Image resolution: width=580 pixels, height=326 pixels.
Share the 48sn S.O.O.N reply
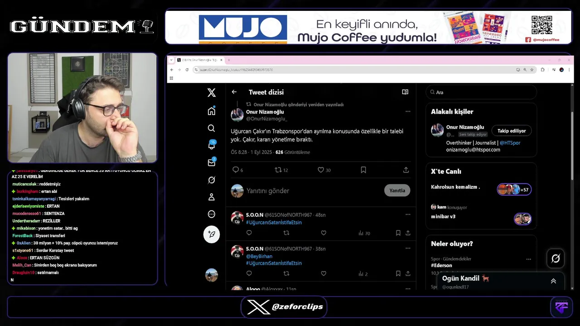coord(408,233)
